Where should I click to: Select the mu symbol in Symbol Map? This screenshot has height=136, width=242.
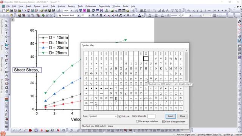pos(131,78)
